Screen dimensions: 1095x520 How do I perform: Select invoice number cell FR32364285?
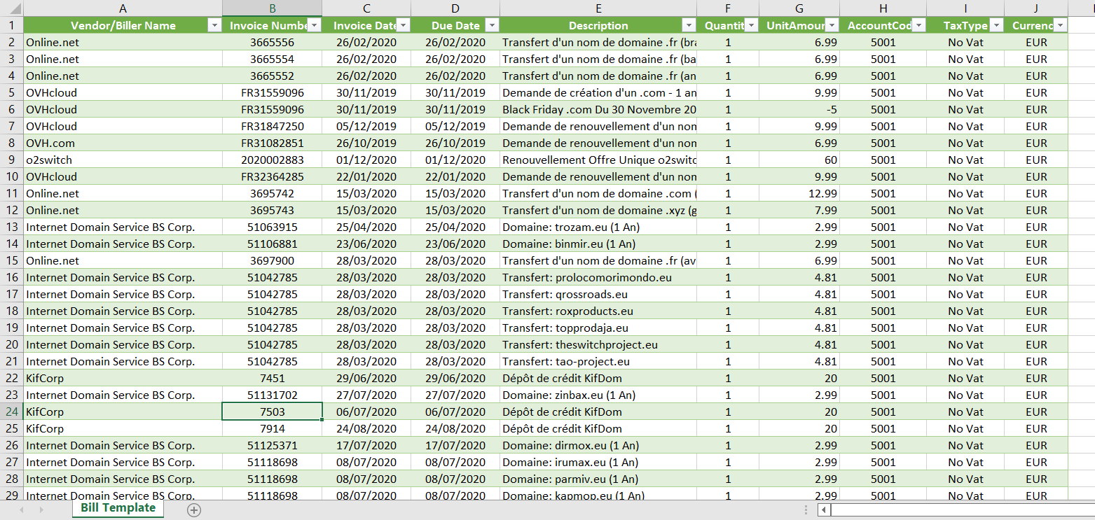[x=273, y=176]
